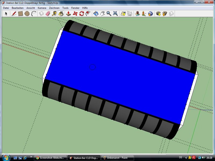Click the Share Model icon
The image size is (215, 161).
pos(165,14)
